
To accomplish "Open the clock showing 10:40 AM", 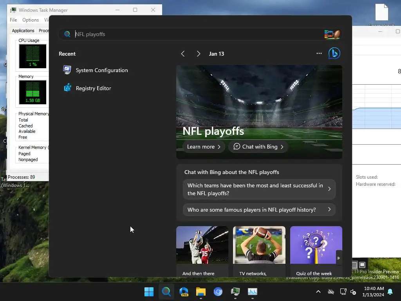I will [x=373, y=292].
